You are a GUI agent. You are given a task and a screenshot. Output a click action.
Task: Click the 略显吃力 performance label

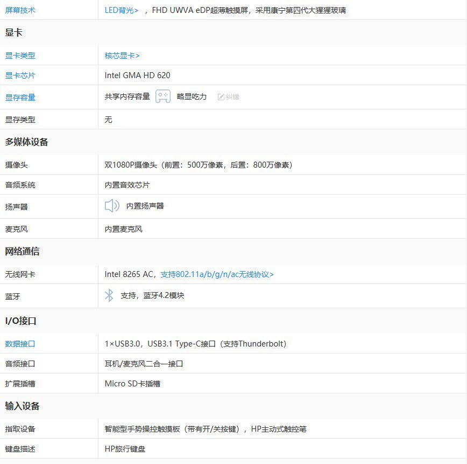[x=192, y=96]
